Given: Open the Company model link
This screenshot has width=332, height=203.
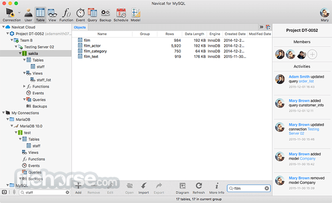Looking at the screenshot, I should [308, 159].
